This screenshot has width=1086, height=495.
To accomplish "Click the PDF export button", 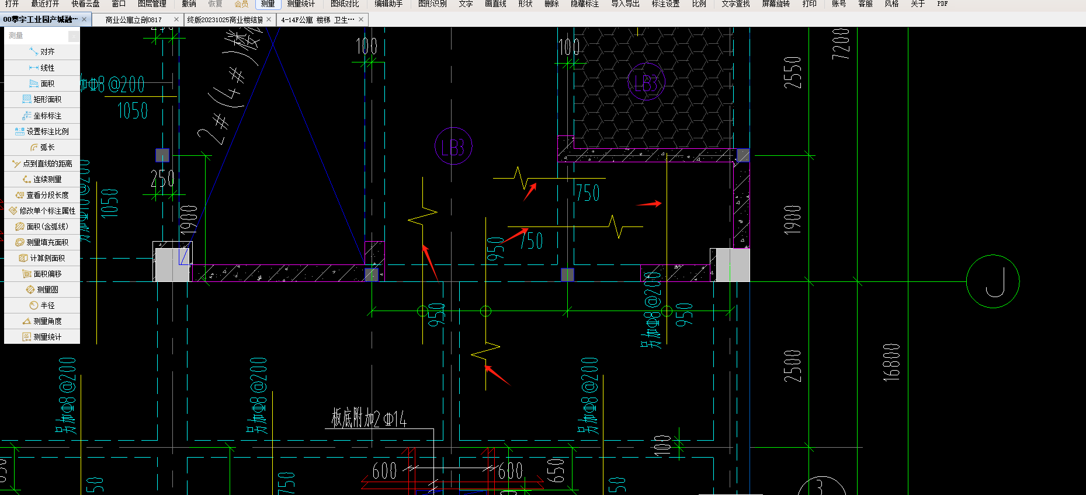I will click(942, 4).
